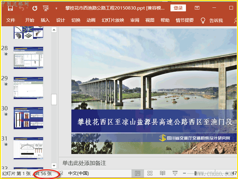Select slide 31 thumbnail
238x179 pixels.
pyautogui.click(x=28, y=148)
